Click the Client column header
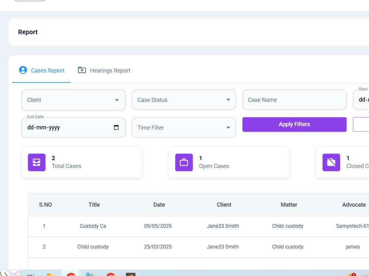This screenshot has height=276, width=369. [224, 205]
